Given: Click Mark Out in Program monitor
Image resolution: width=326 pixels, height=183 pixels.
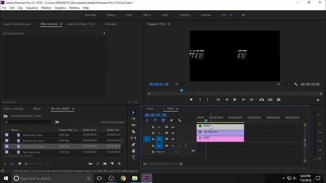Looking at the screenshot, I should click(x=207, y=100).
